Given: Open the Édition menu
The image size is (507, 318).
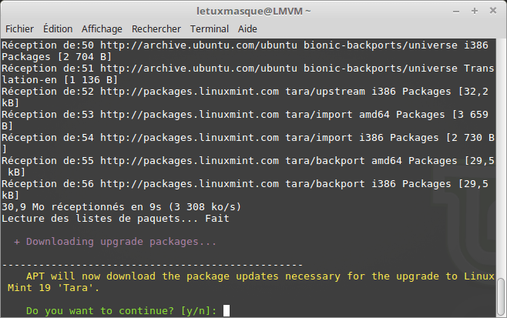Looking at the screenshot, I should click(58, 28).
